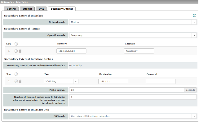Click plus icon in ICMP Ping probe row

pyautogui.click(x=16, y=81)
